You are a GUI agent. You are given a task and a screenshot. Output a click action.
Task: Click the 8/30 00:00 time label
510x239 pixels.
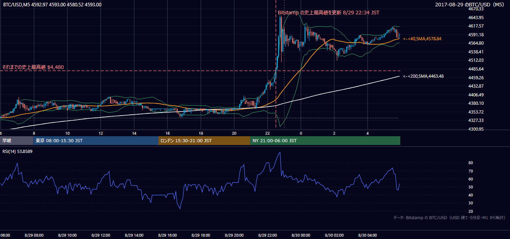pos(300,235)
